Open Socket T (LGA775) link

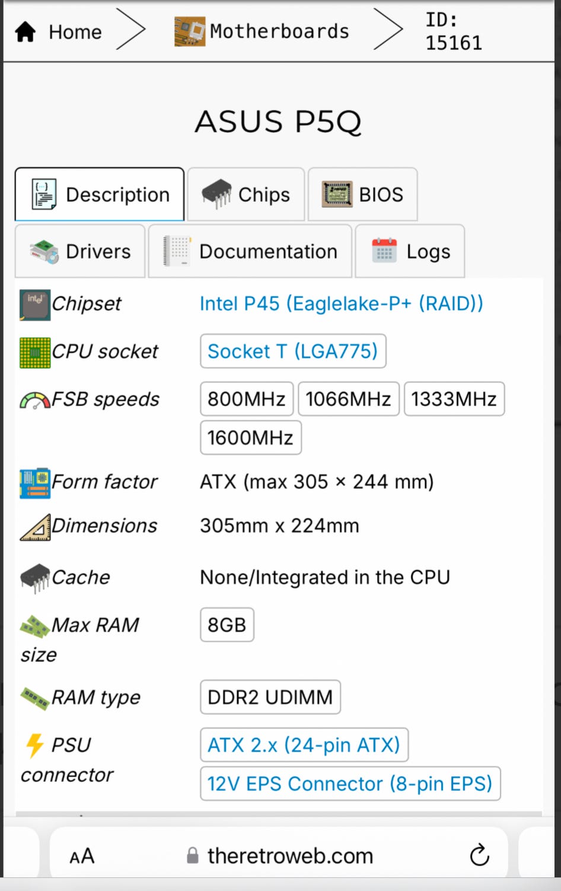293,351
